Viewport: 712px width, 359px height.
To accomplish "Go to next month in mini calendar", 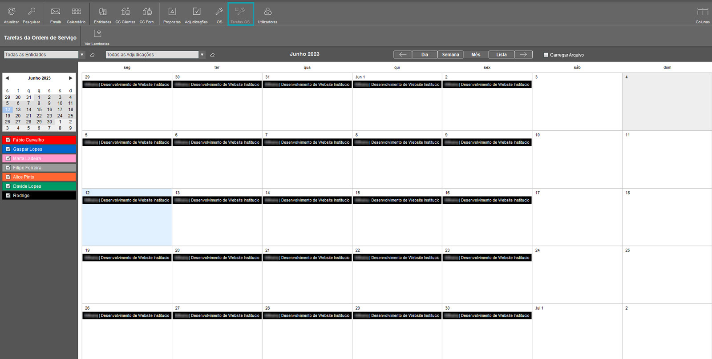I will point(70,78).
